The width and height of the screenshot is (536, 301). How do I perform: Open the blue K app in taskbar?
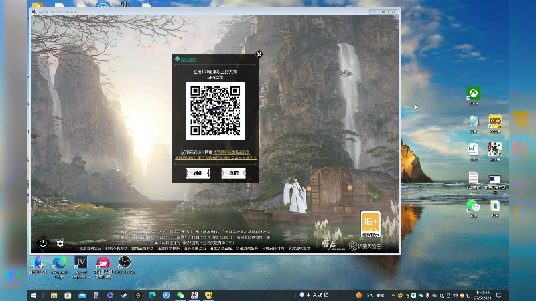click(x=166, y=295)
